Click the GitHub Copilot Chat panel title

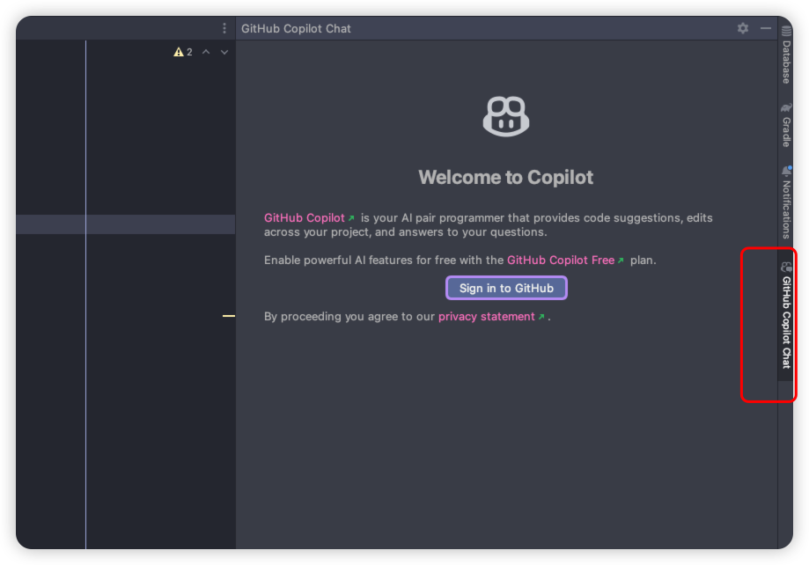click(296, 28)
